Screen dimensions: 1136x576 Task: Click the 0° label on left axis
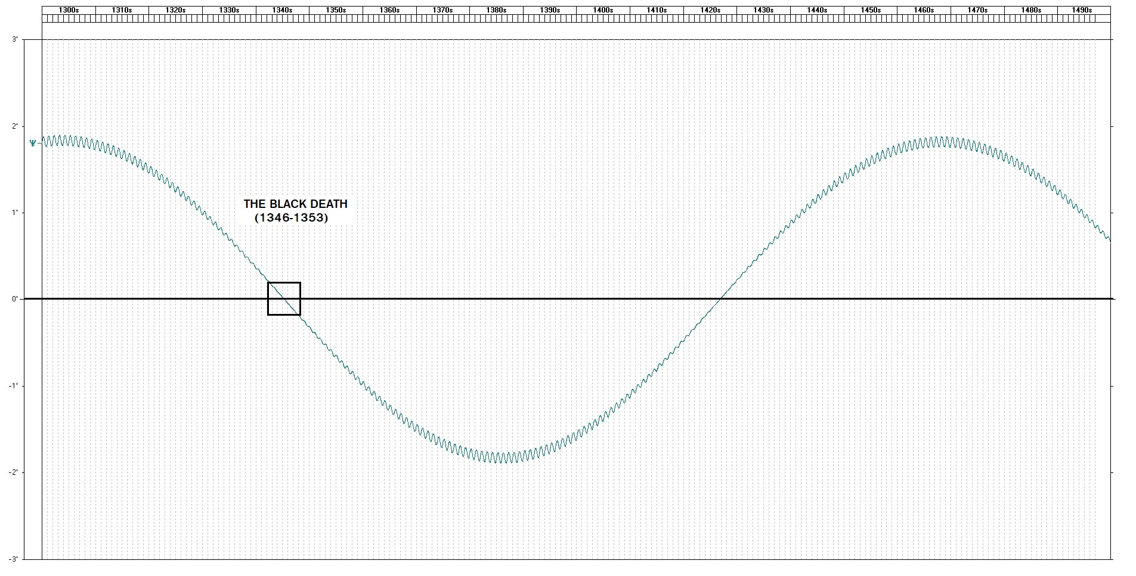(14, 299)
